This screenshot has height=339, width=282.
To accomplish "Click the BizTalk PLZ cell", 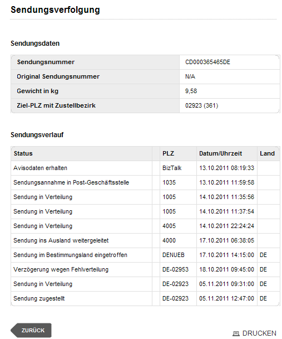I will [x=172, y=168].
